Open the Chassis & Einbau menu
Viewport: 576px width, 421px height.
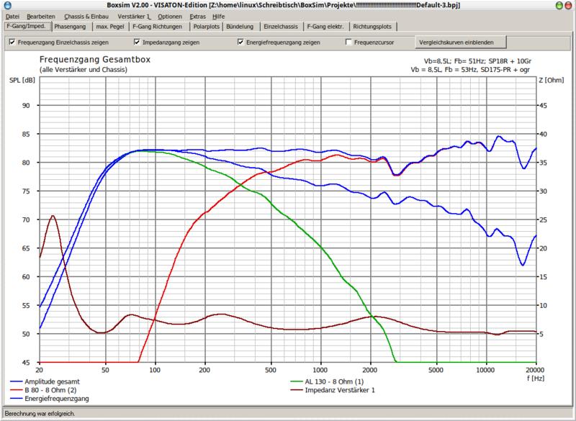coord(85,16)
